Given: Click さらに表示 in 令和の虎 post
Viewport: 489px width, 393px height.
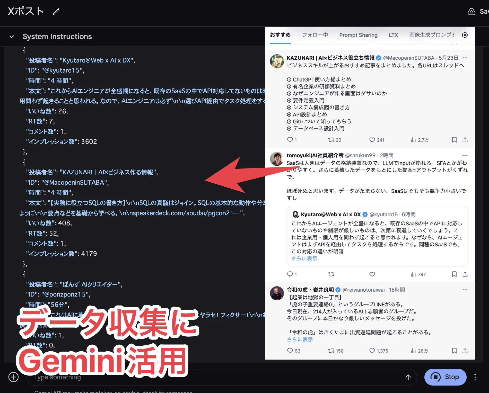Looking at the screenshot, I should point(300,339).
